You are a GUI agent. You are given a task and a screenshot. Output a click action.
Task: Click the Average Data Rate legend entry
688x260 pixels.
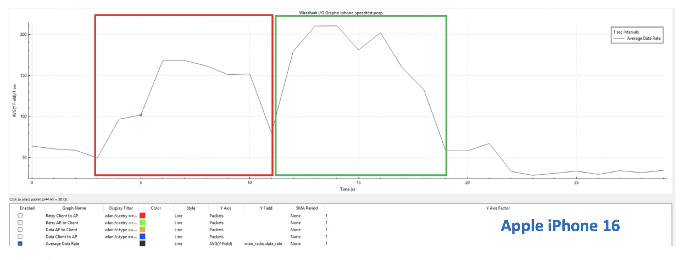[x=643, y=38]
